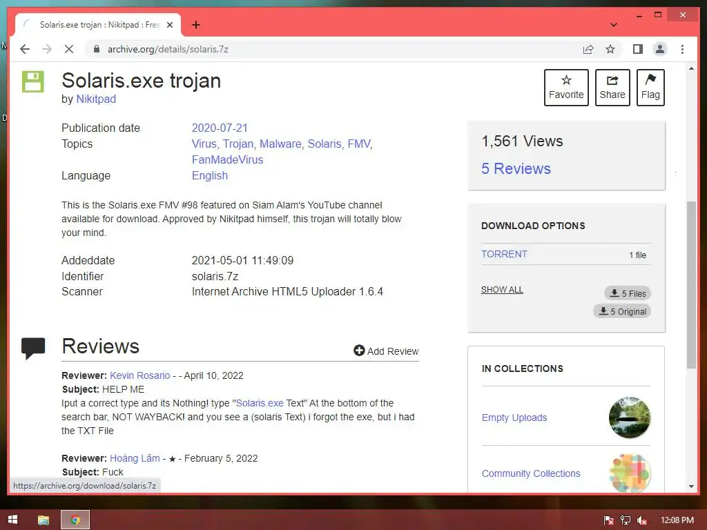This screenshot has width=707, height=530.
Task: Click the Community Collections thumbnail
Action: pos(630,472)
